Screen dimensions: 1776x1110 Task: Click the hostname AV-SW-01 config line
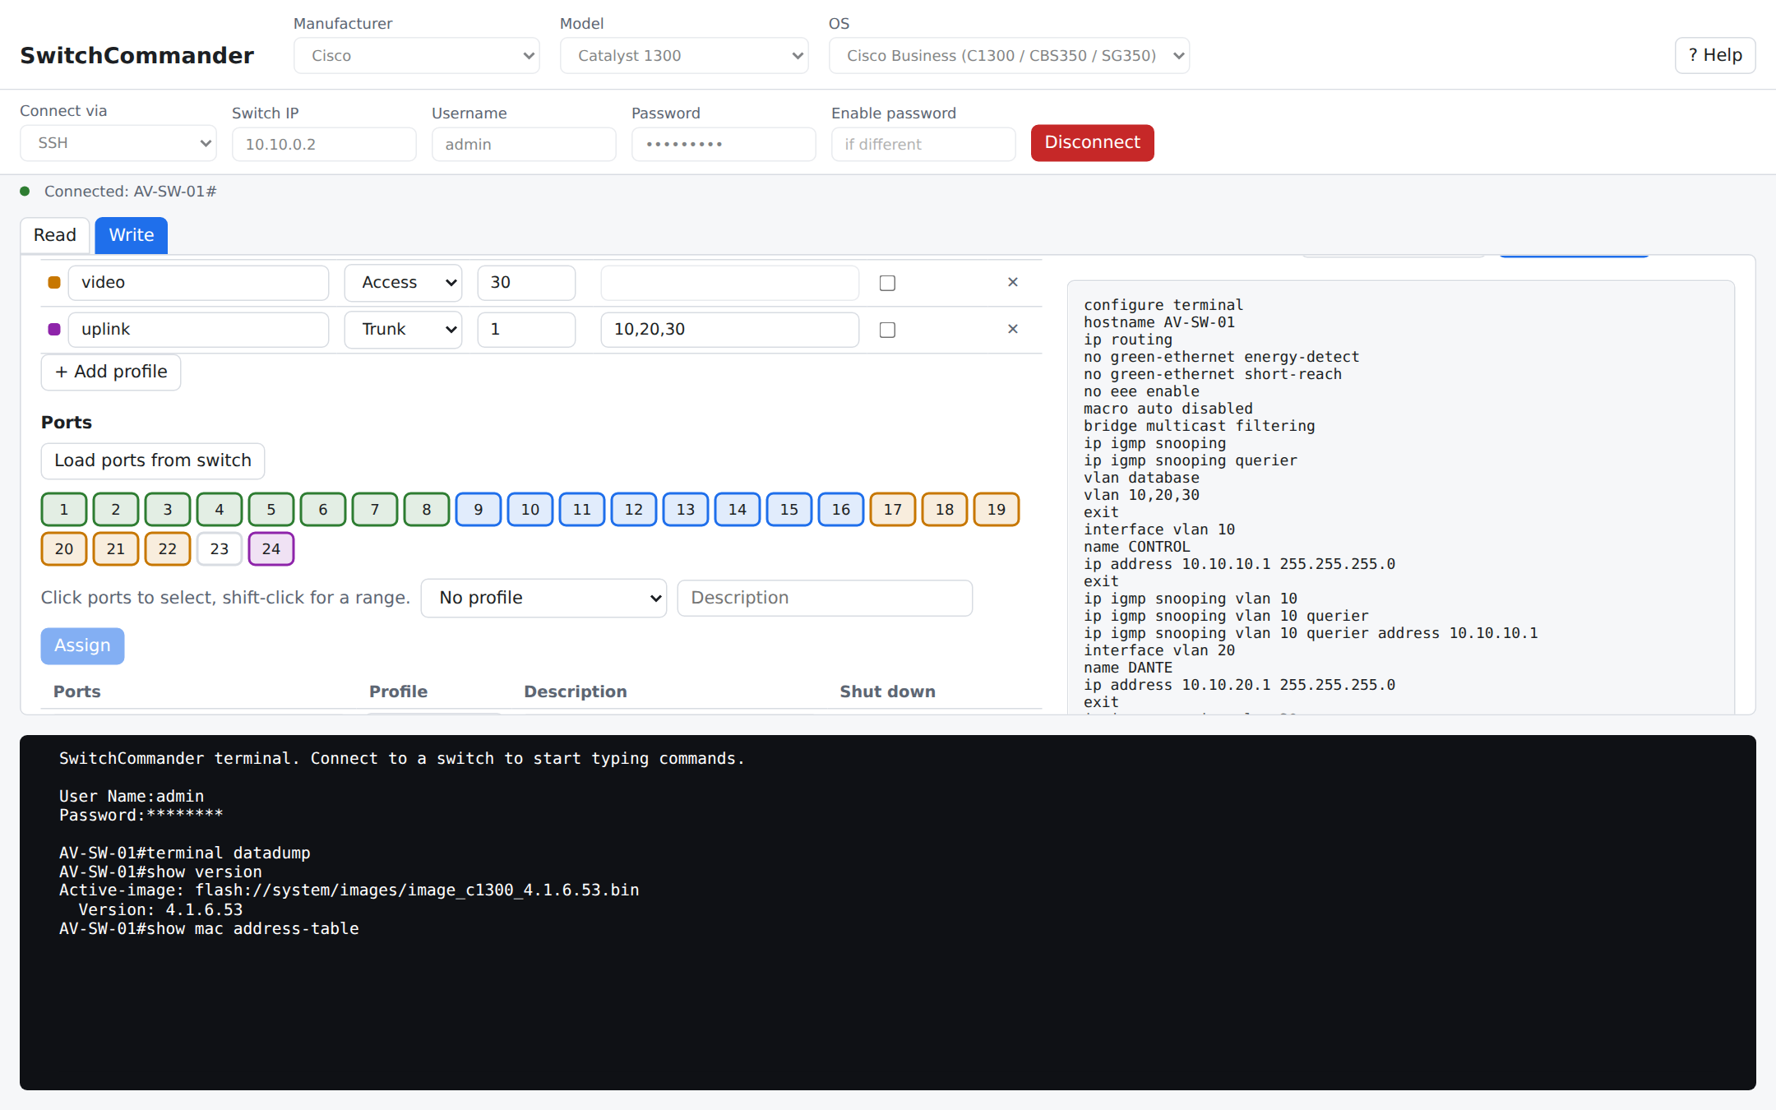[1159, 322]
